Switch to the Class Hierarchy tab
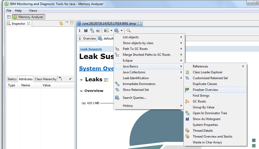This screenshot has height=149, width=259. (x=45, y=79)
